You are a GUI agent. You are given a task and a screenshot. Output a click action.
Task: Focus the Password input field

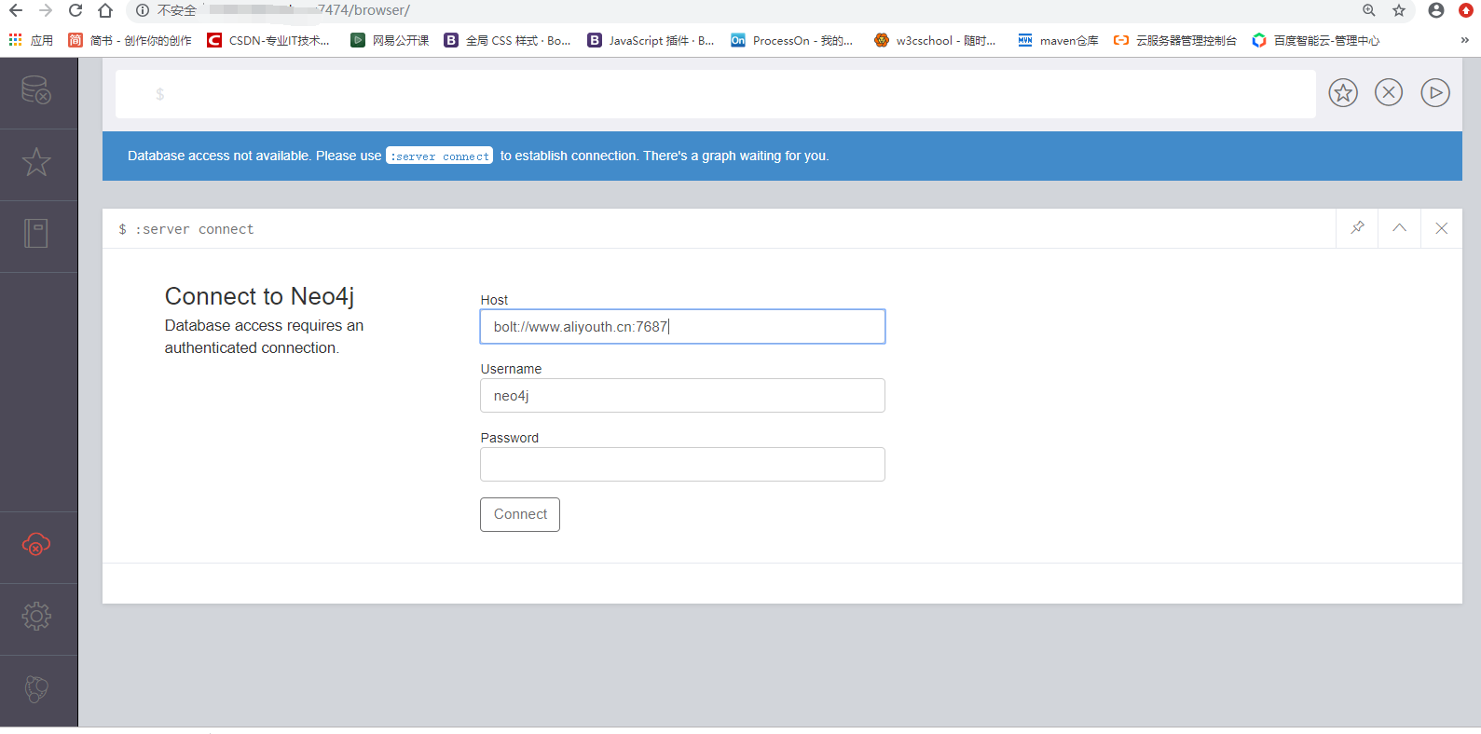[x=682, y=465]
